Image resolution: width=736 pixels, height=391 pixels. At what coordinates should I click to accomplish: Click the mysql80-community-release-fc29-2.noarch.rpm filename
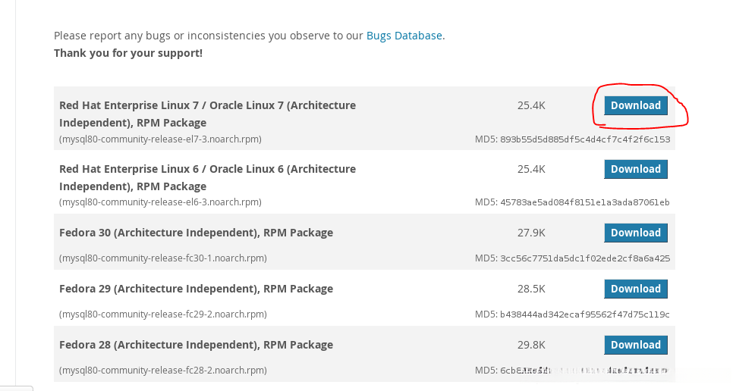162,314
